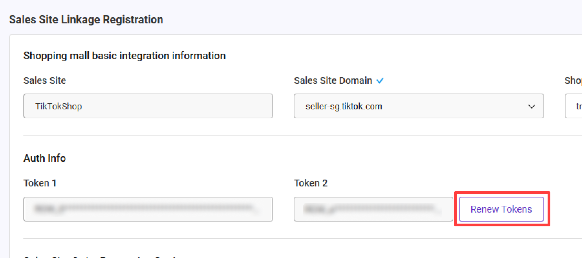Click the Shopping mall basic integration information heading
The image size is (582, 258).
tap(125, 56)
